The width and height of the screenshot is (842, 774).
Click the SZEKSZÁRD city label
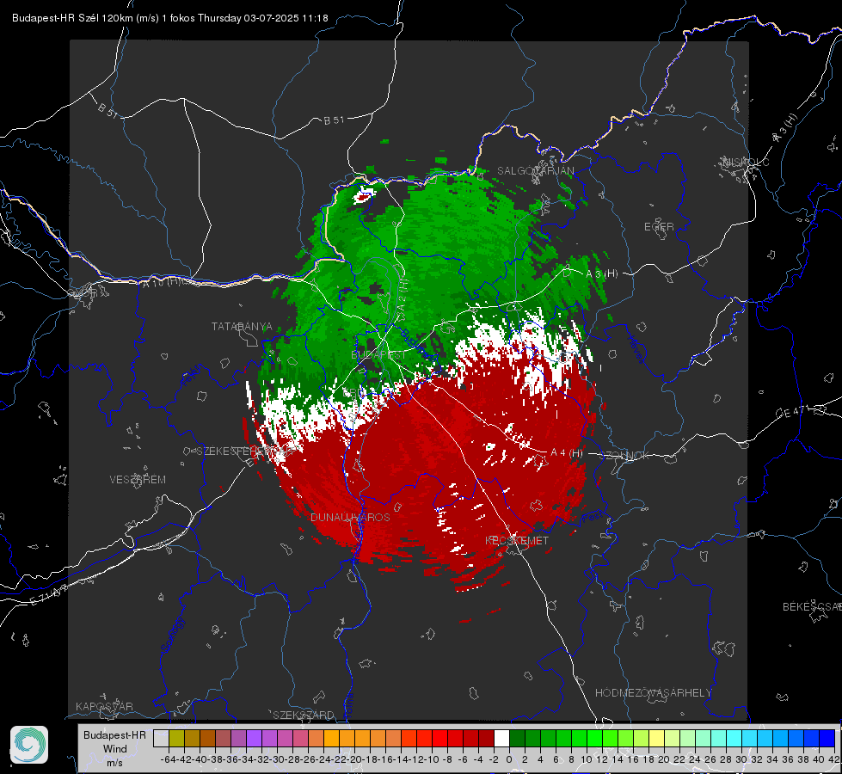[304, 715]
